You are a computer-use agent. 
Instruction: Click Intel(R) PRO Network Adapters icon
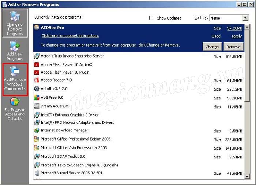(x=37, y=123)
